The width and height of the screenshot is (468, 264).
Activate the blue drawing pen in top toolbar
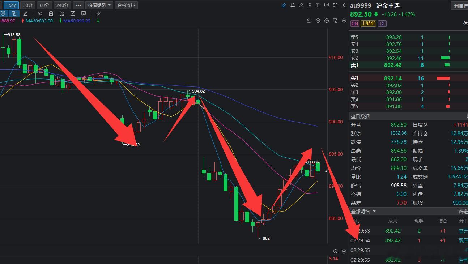tap(284, 5)
